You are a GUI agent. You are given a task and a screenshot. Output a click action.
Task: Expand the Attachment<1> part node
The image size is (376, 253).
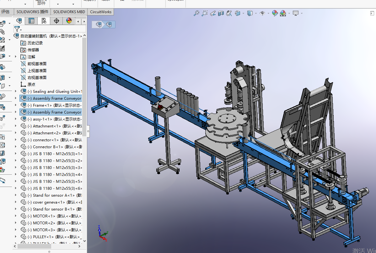(x=16, y=126)
